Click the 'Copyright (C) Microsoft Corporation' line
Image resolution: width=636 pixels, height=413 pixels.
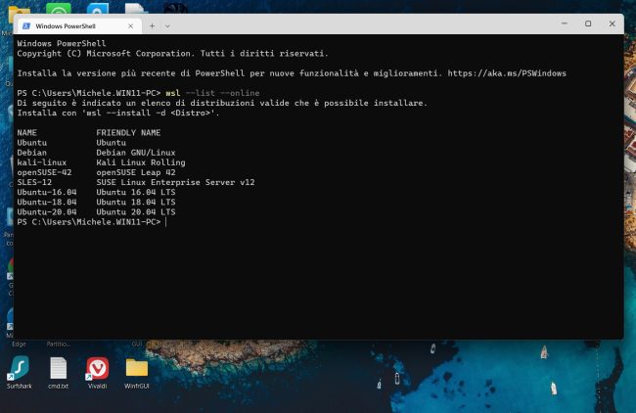(x=173, y=54)
